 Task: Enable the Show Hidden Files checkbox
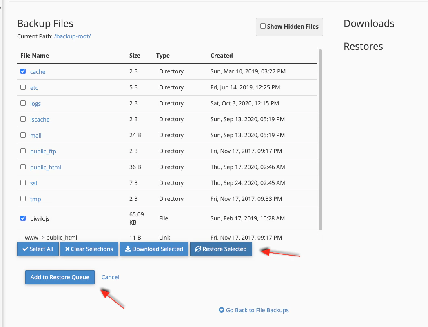263,26
